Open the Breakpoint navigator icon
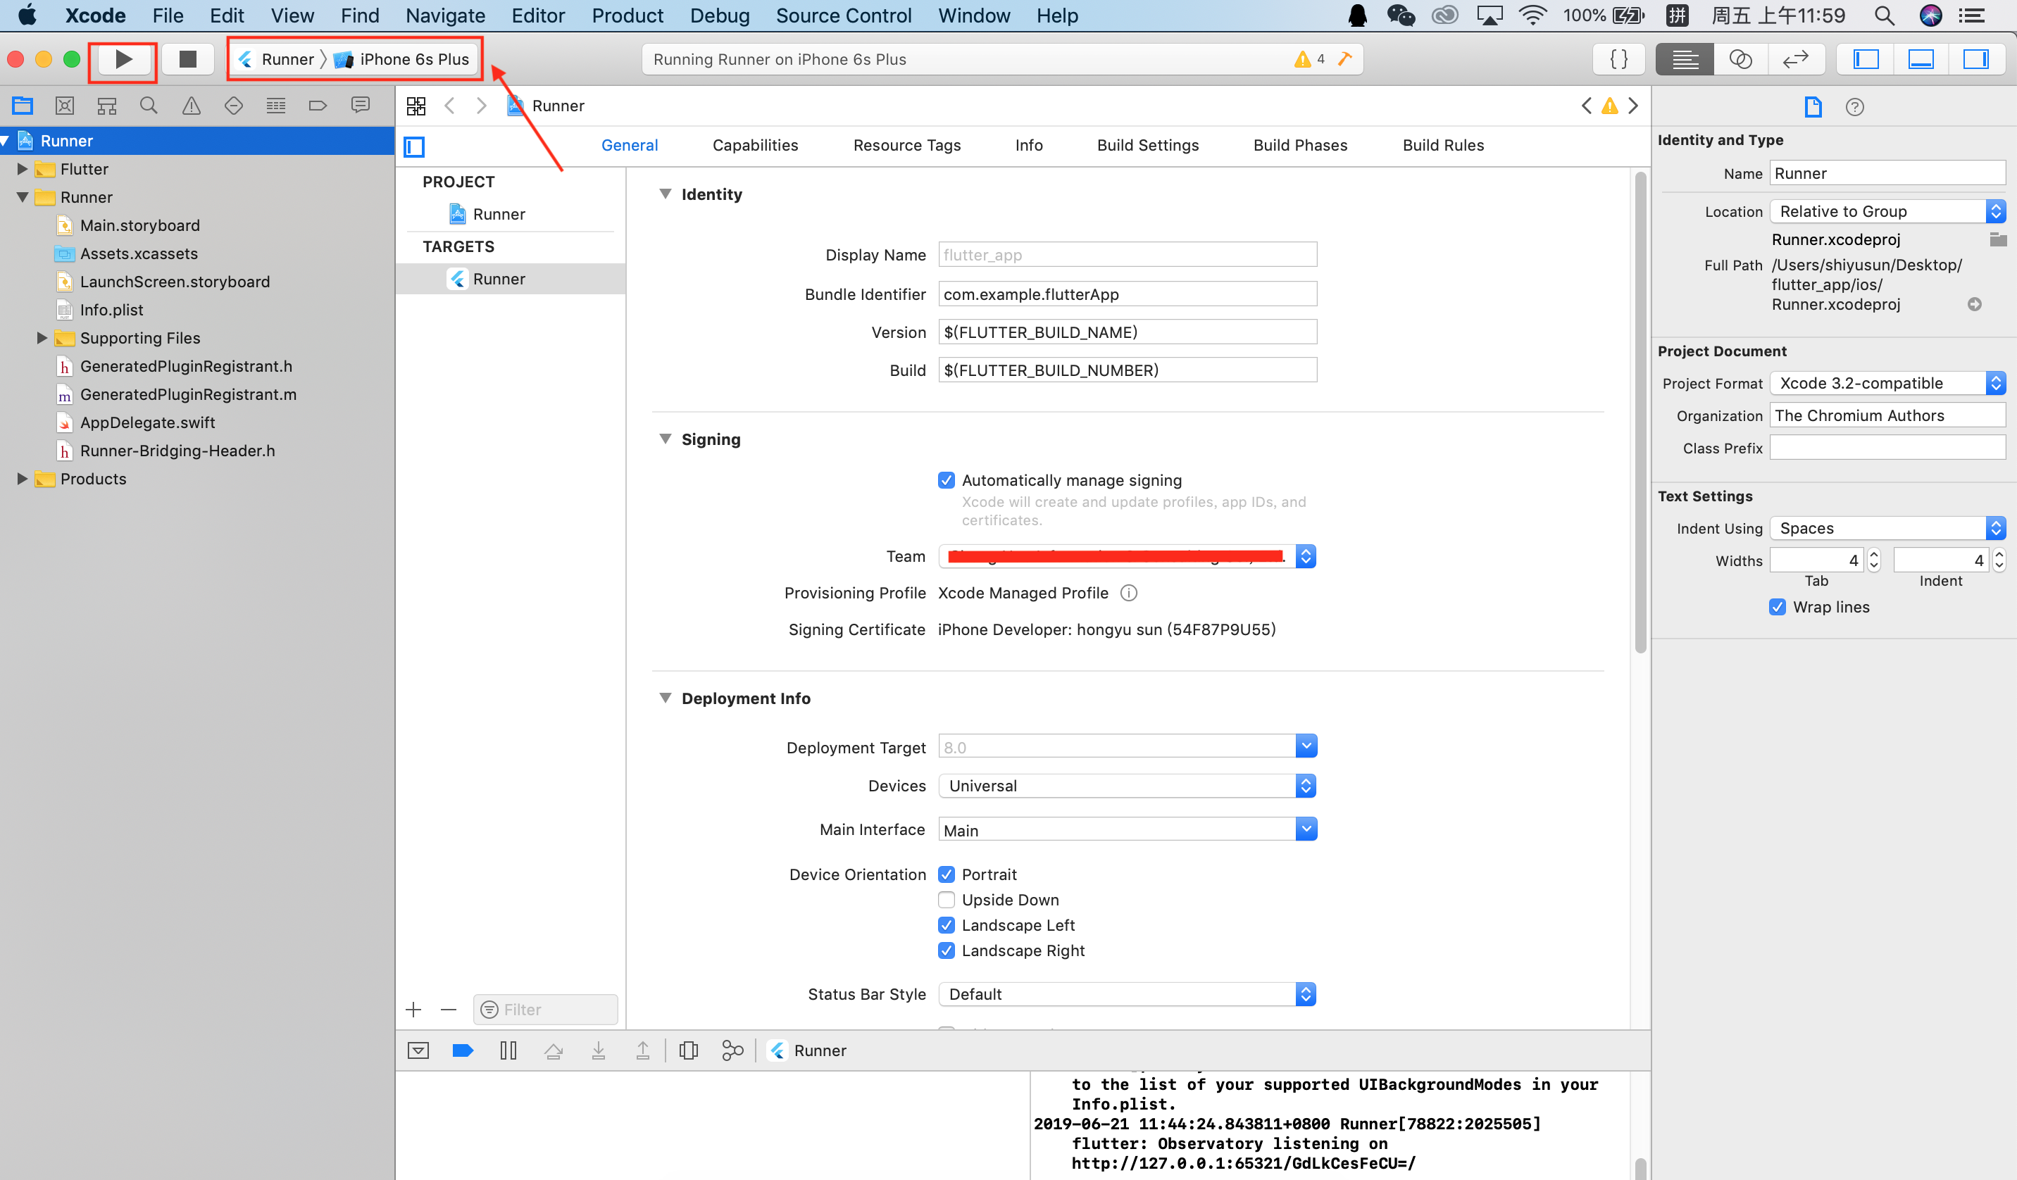Viewport: 2017px width, 1180px height. click(x=318, y=106)
